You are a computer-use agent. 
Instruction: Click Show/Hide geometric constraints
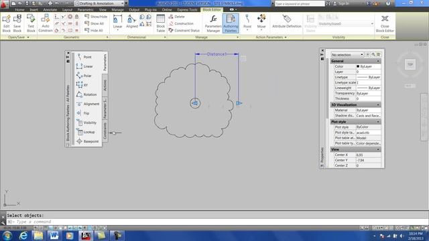96,17
